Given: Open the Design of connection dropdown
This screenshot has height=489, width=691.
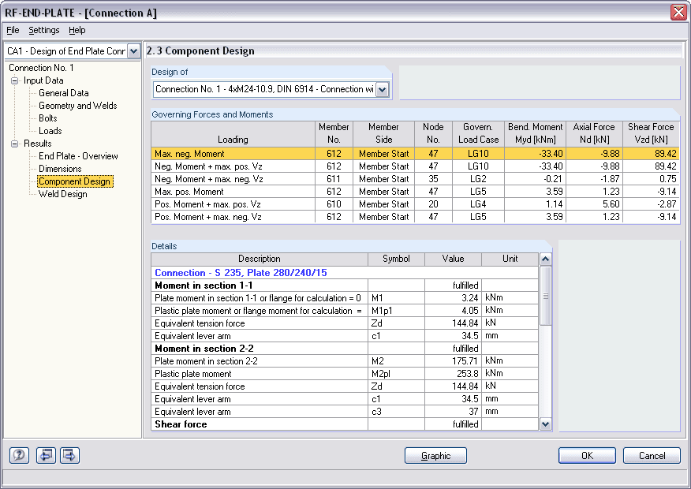Looking at the screenshot, I should (383, 90).
